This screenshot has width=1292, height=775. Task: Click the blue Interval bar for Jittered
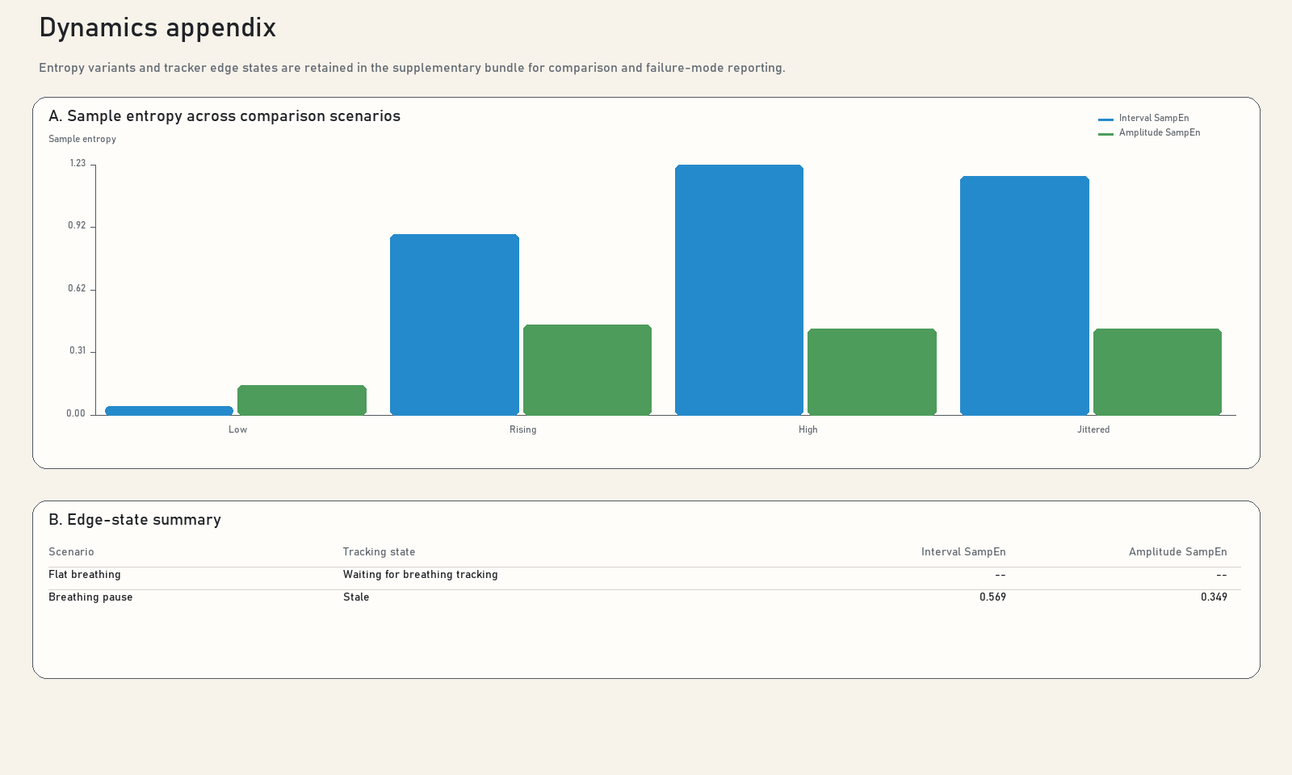click(x=1025, y=295)
